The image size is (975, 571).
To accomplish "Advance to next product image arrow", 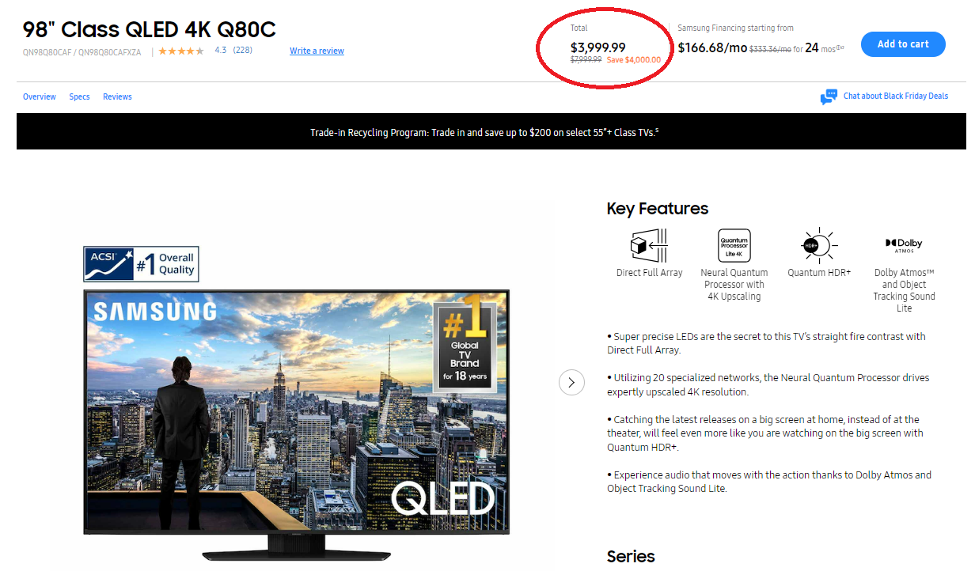I will 571,383.
